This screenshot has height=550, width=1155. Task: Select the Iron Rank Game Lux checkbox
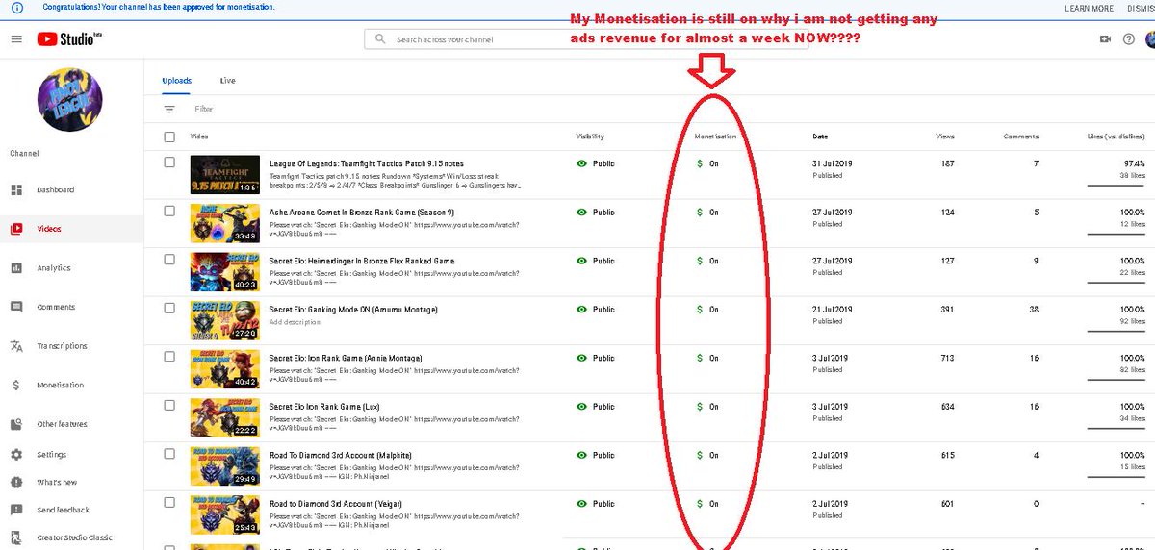[x=169, y=405]
